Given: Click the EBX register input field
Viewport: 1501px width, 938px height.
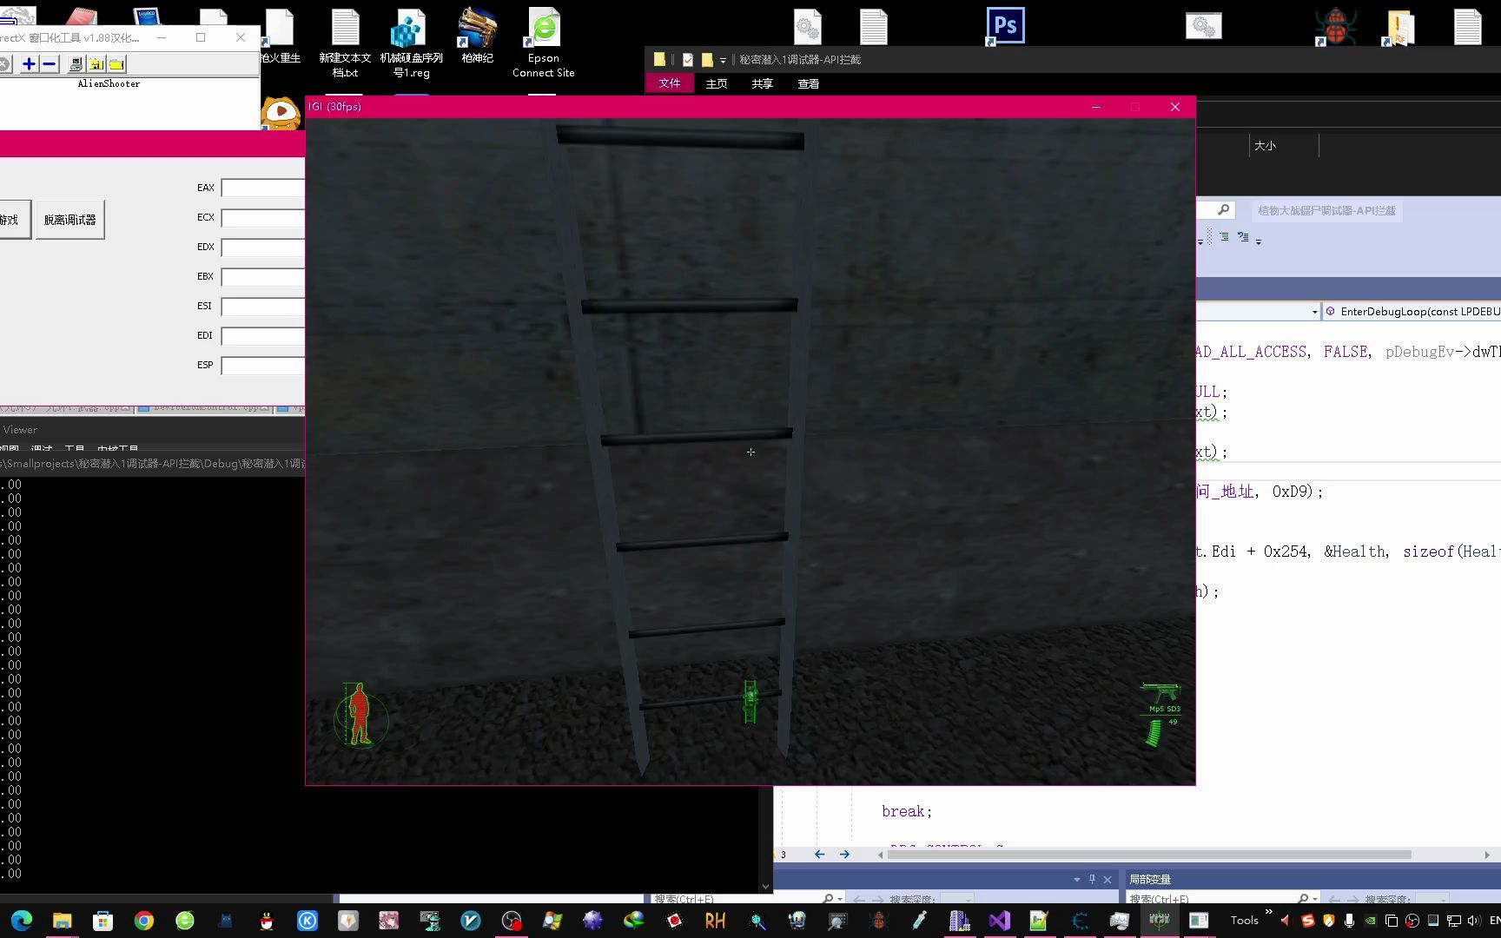Looking at the screenshot, I should (x=263, y=277).
